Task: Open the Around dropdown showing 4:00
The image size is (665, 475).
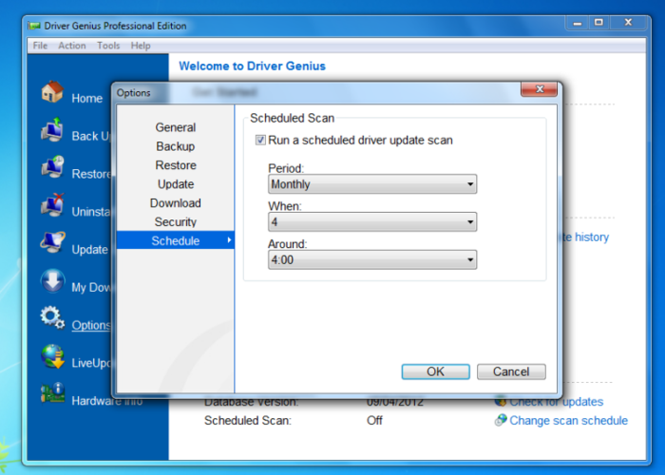Action: click(x=372, y=259)
